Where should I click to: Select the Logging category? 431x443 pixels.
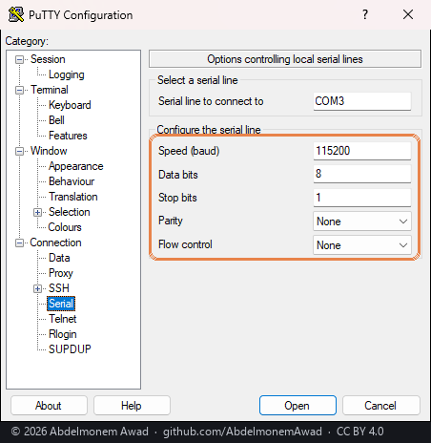tap(67, 74)
